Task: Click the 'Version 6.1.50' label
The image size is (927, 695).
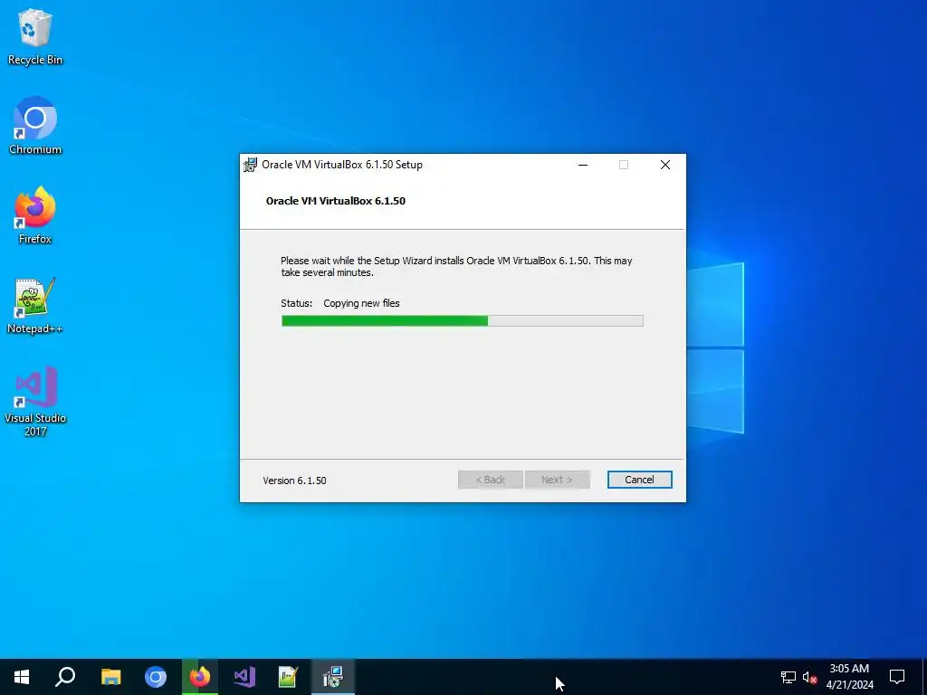Action: tap(294, 481)
